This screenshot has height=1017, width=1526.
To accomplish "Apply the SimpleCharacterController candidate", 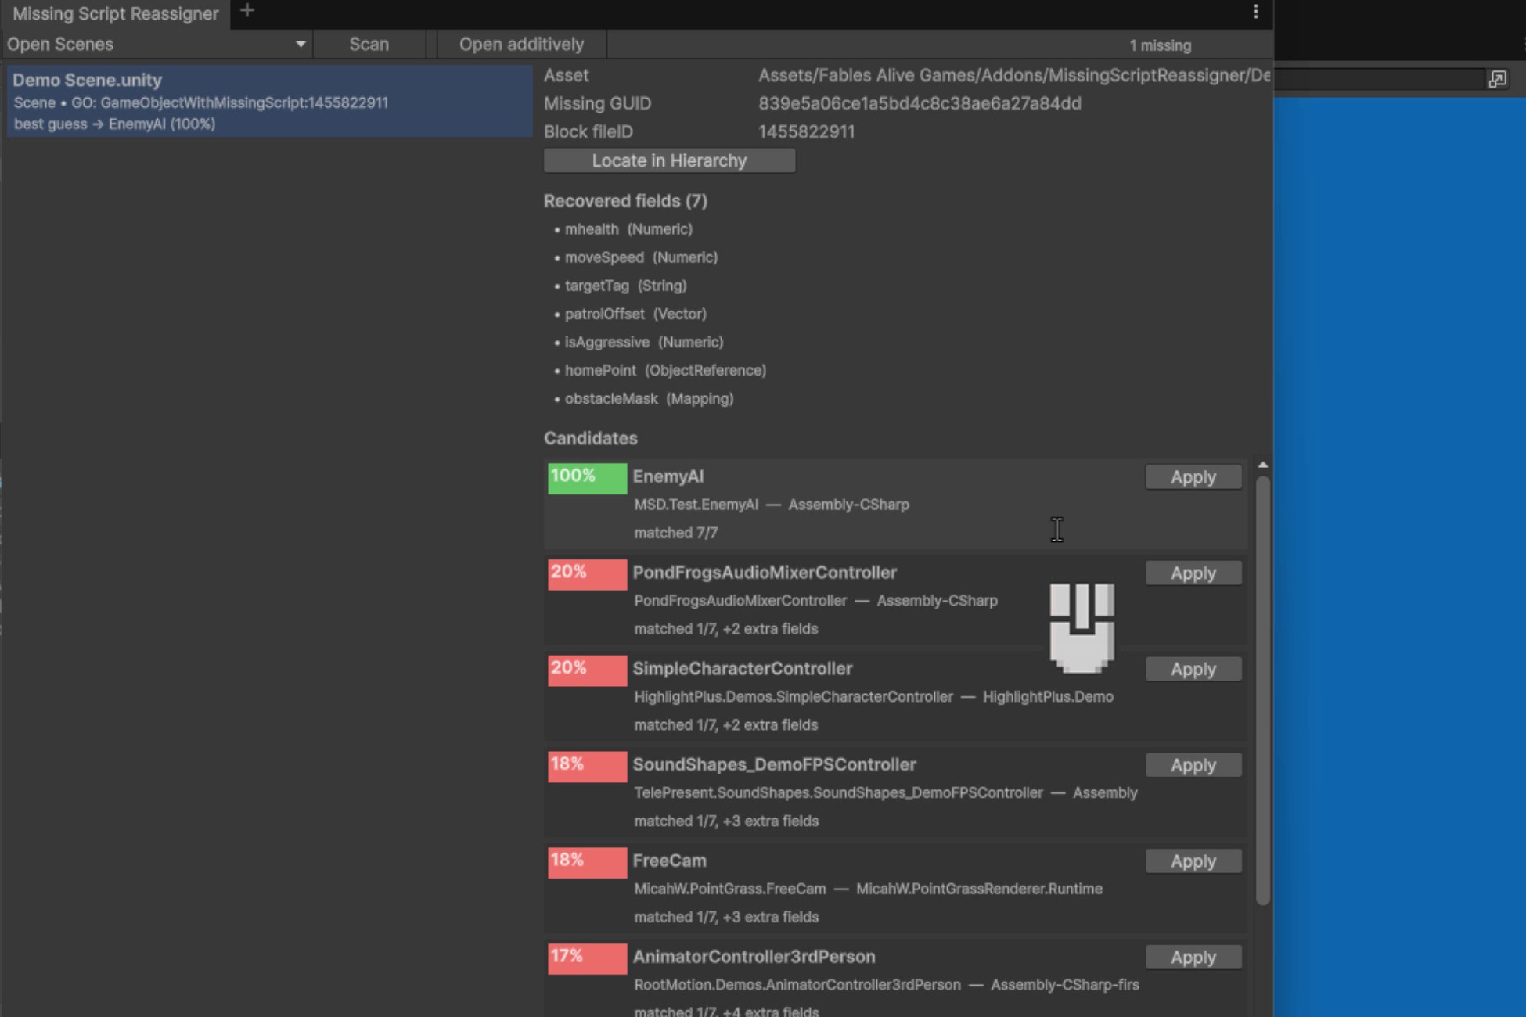I will [x=1193, y=670].
